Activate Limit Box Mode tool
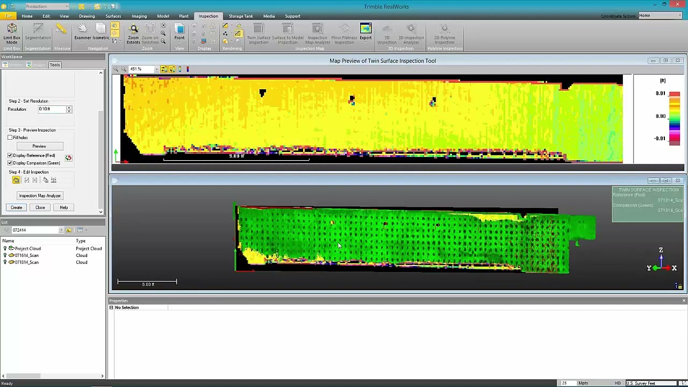 pyautogui.click(x=12, y=33)
